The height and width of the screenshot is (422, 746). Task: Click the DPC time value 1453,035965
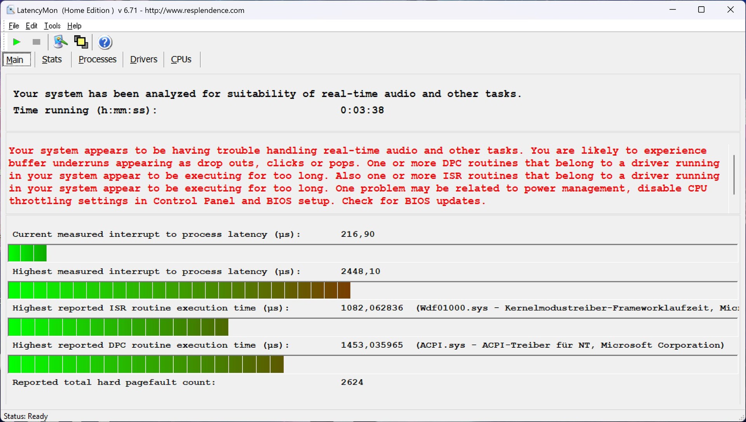(372, 345)
